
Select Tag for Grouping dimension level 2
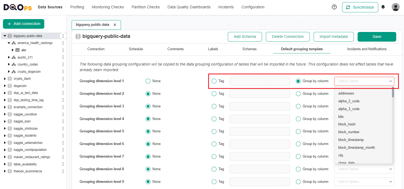click(214, 94)
